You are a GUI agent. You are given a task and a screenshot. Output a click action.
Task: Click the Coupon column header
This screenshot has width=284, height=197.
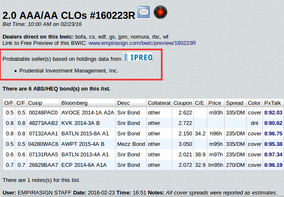point(183,103)
